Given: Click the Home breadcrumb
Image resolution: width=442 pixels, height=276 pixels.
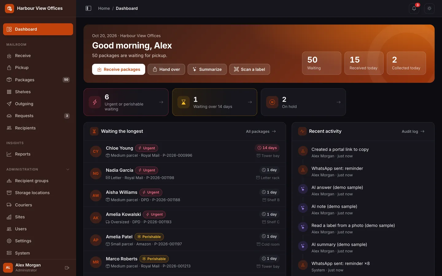Looking at the screenshot, I should click(x=104, y=8).
